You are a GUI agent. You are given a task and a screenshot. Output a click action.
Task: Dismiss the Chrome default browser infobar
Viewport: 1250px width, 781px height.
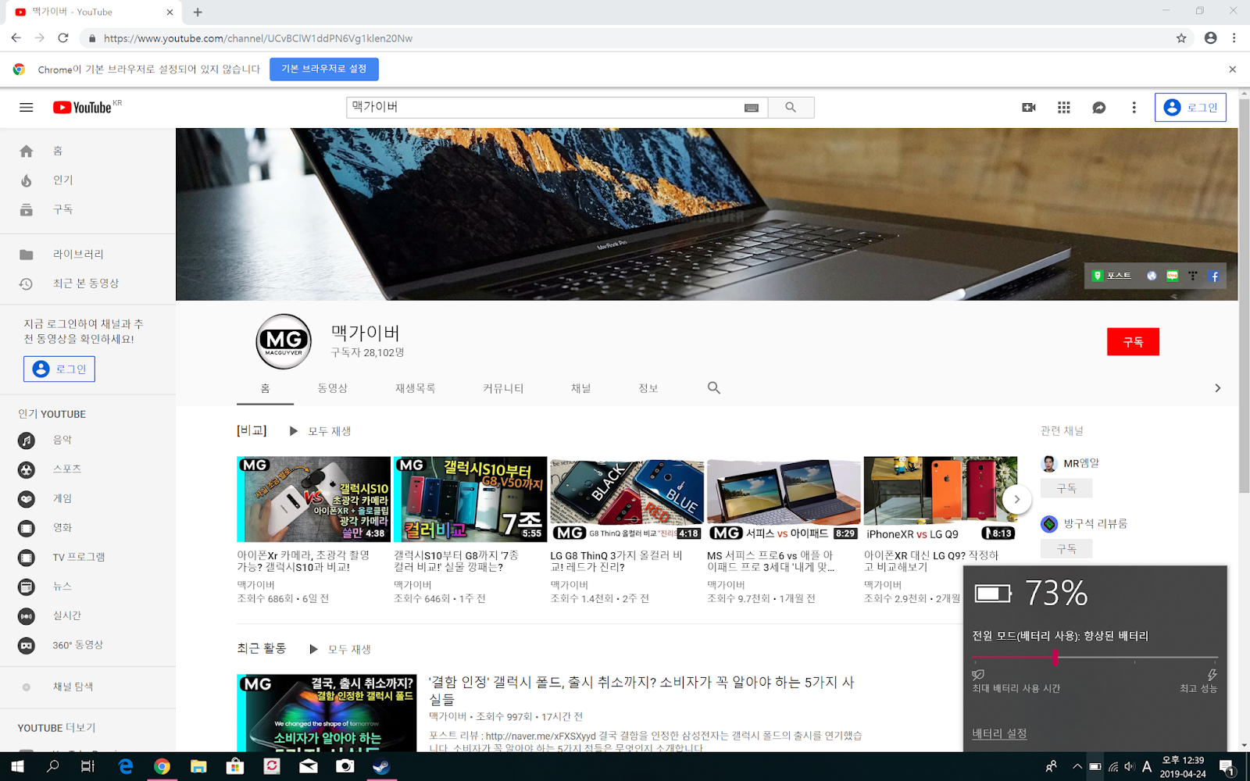tap(1232, 70)
